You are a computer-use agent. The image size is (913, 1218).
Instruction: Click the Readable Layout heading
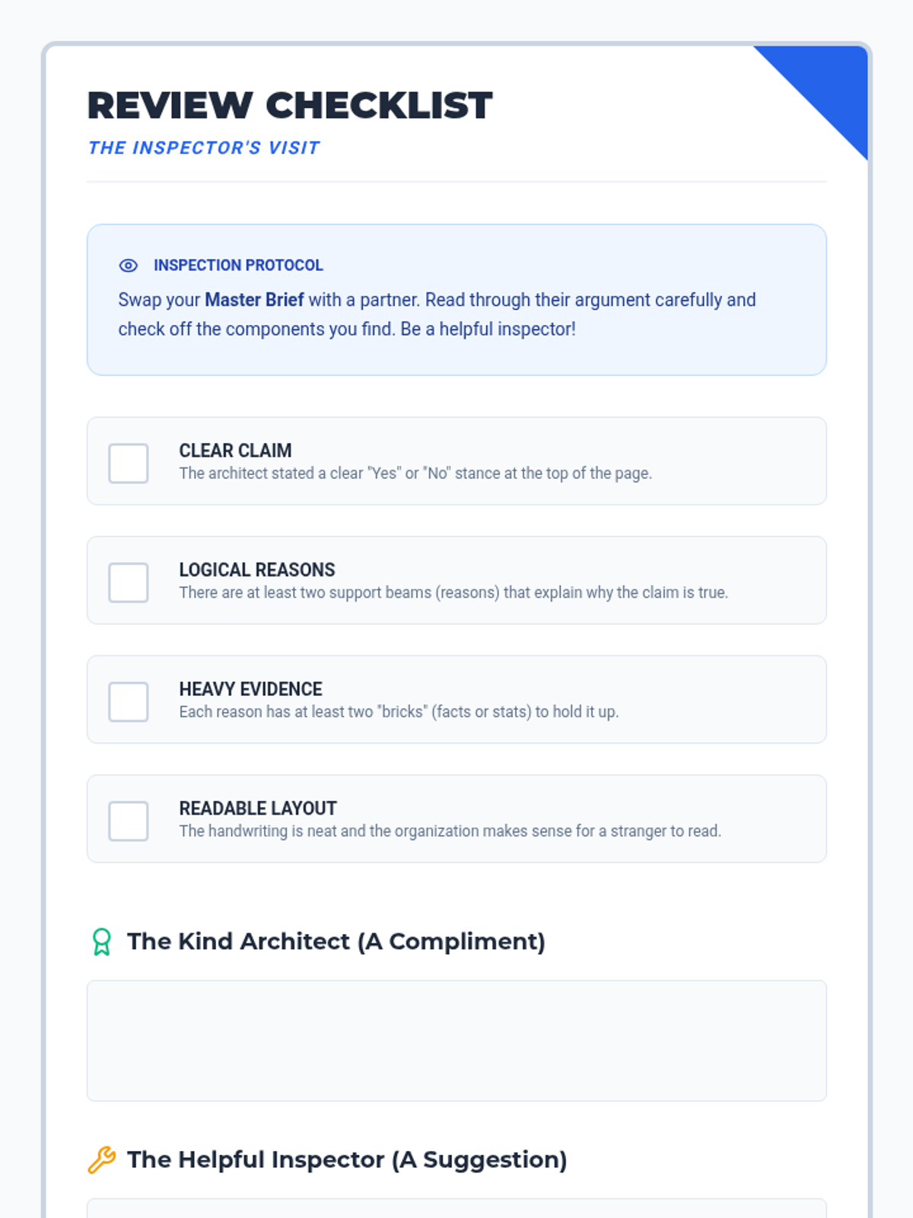coord(257,808)
